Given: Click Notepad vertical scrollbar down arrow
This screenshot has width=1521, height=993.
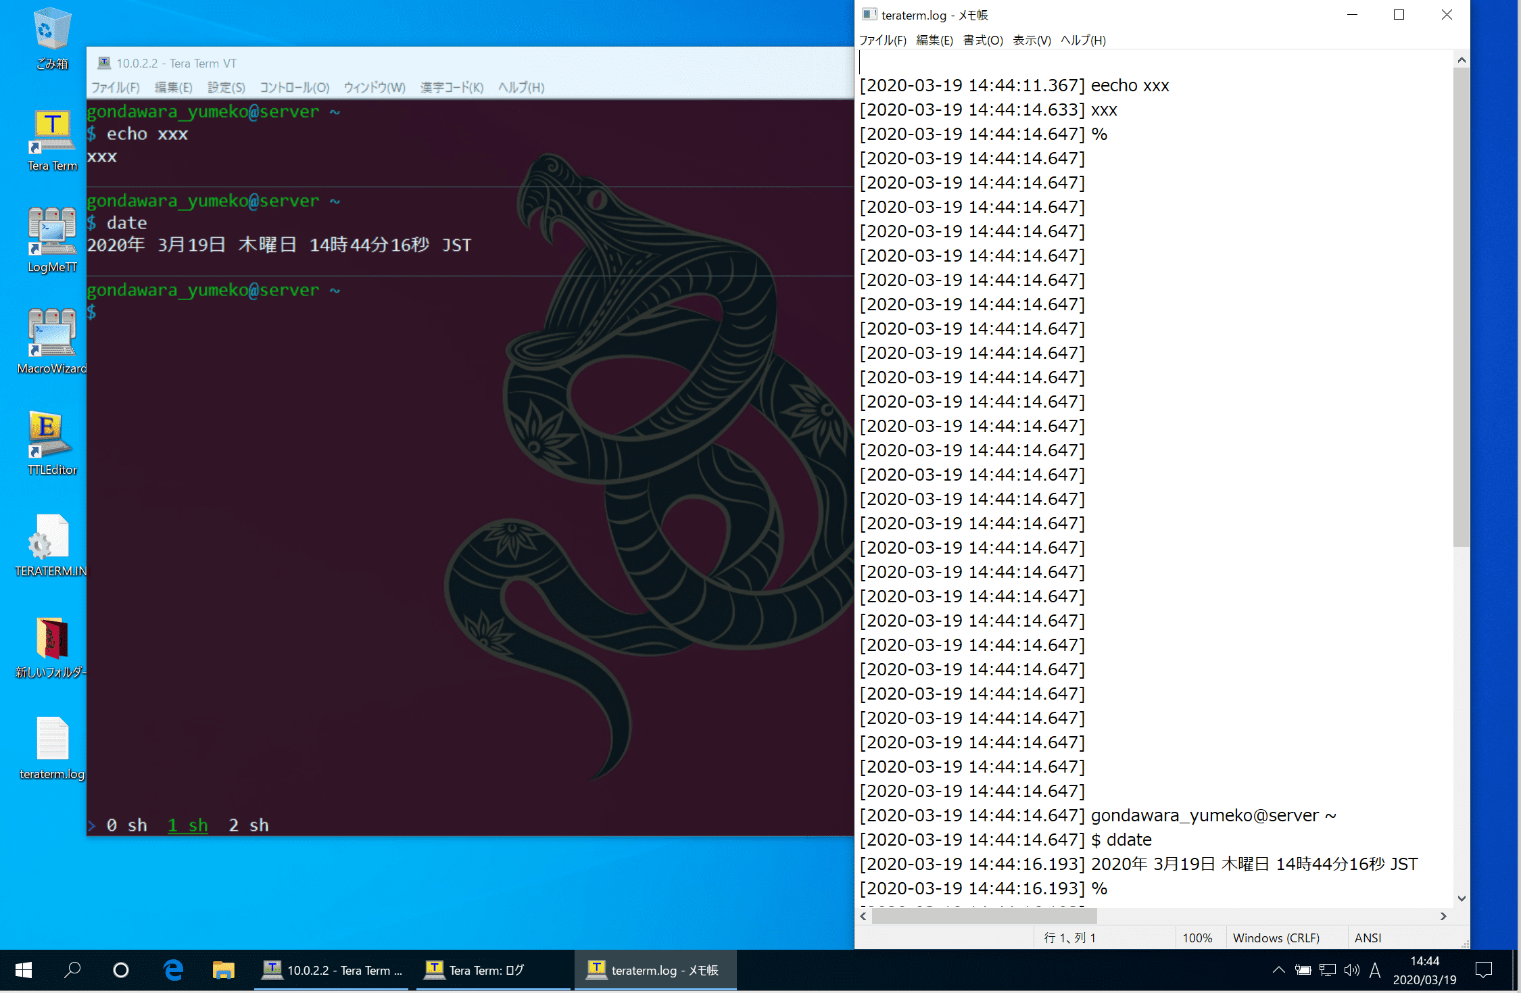Looking at the screenshot, I should pyautogui.click(x=1462, y=898).
